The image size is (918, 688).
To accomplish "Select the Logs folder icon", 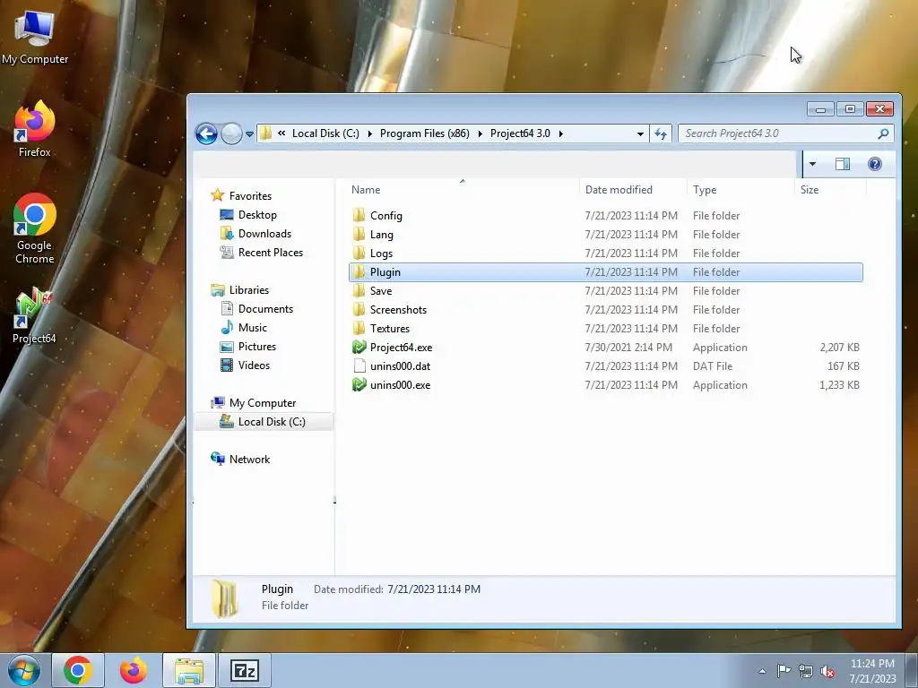I will click(359, 253).
